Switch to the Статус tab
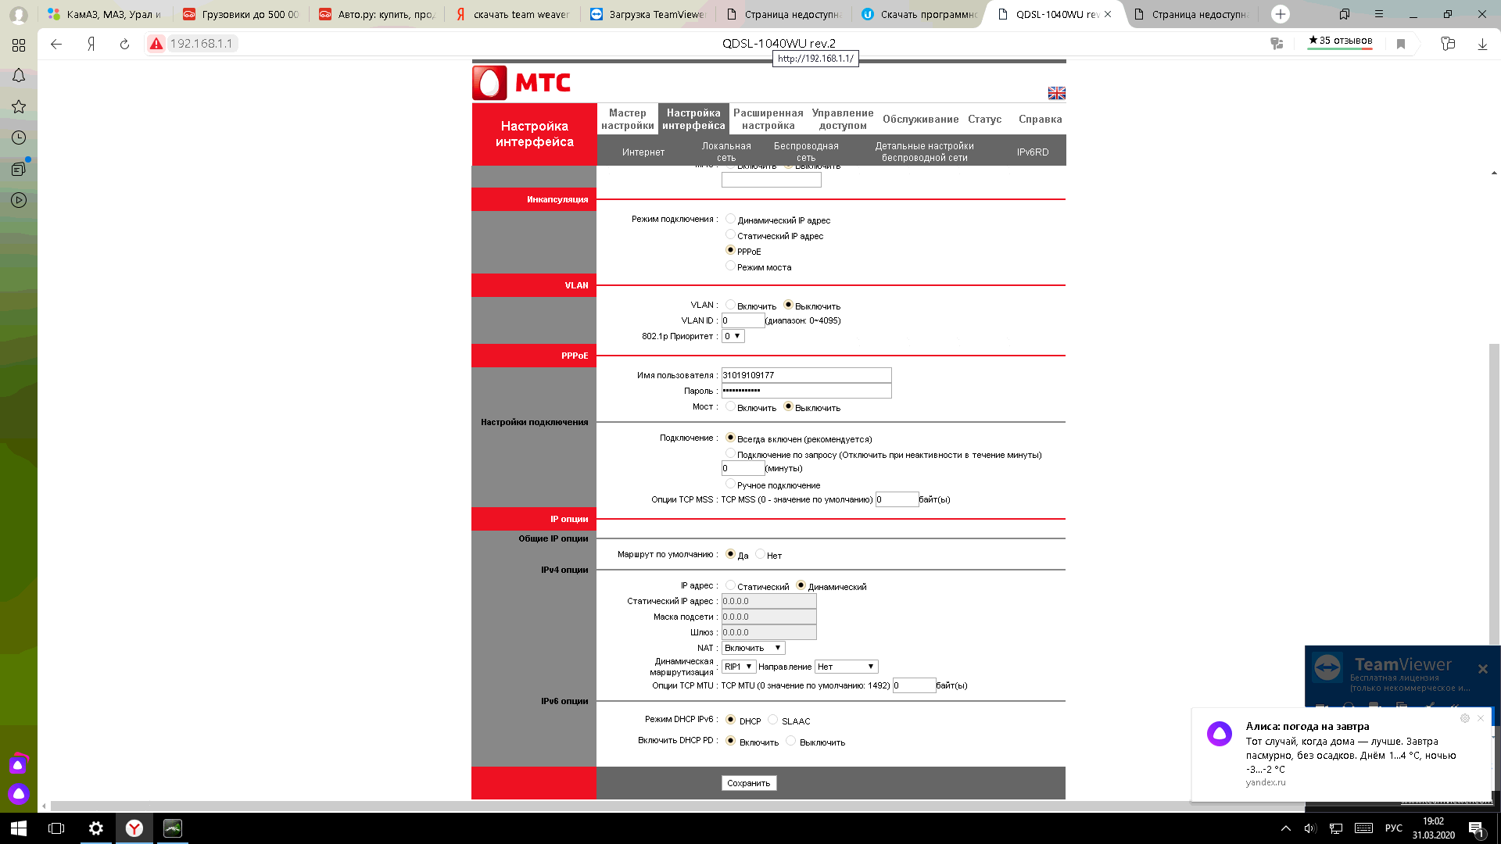The width and height of the screenshot is (1501, 844). [x=984, y=120]
